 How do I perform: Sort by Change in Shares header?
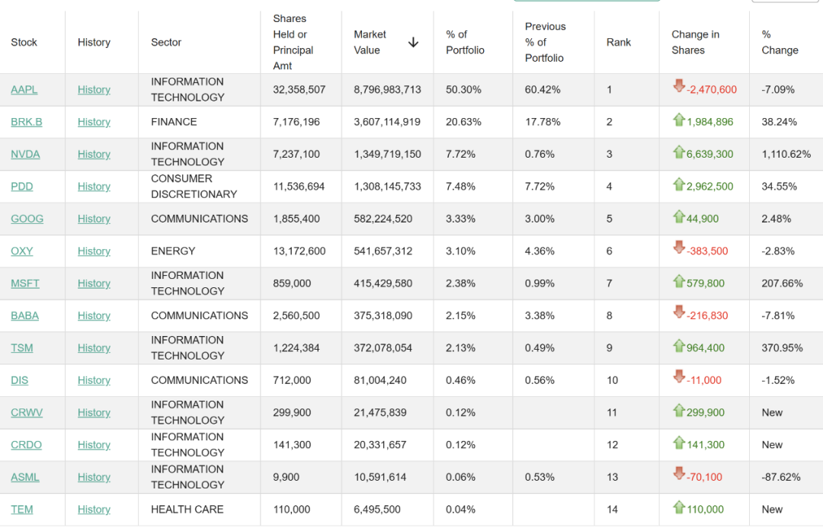coord(695,43)
